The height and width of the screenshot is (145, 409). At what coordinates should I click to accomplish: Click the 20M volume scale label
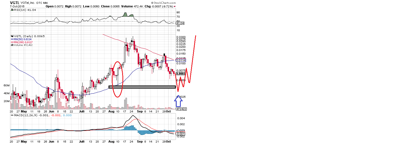[7, 101]
